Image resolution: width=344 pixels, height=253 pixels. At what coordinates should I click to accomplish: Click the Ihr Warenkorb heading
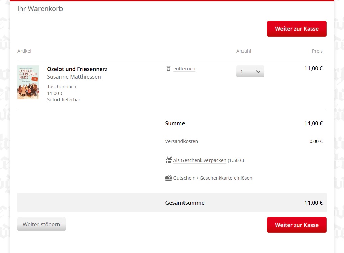point(40,9)
